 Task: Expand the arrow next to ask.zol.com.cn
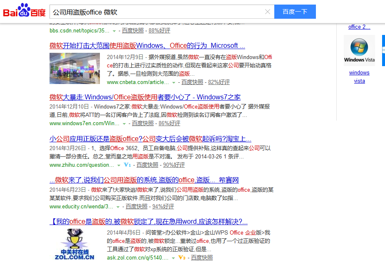point(174,258)
